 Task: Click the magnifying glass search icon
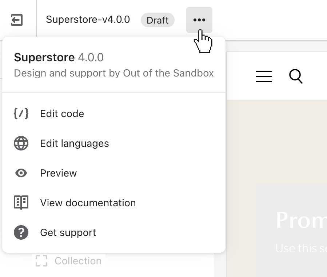[x=296, y=77]
